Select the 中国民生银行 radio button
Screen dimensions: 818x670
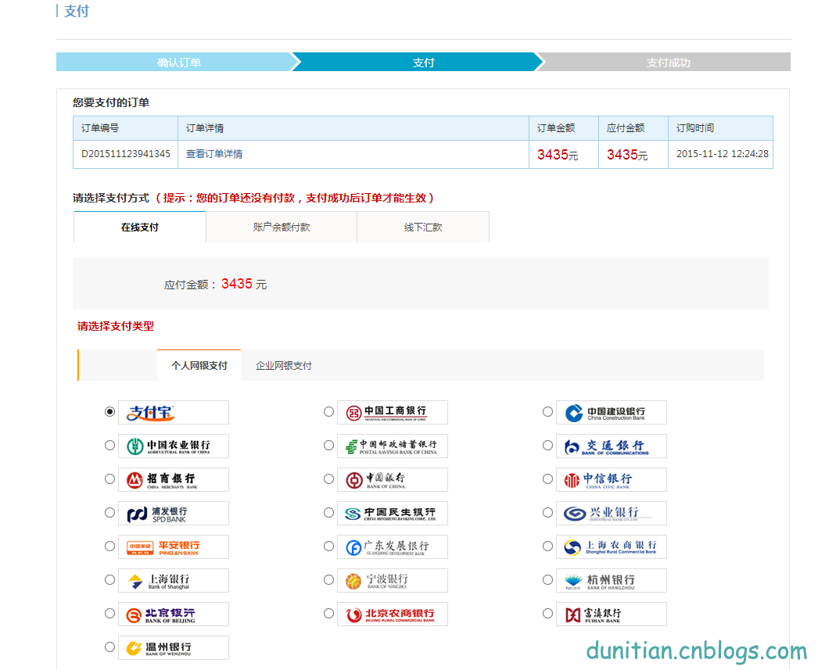[328, 513]
